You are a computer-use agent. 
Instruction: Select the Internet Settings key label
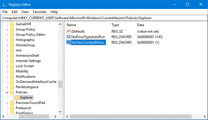(x=28, y=61)
